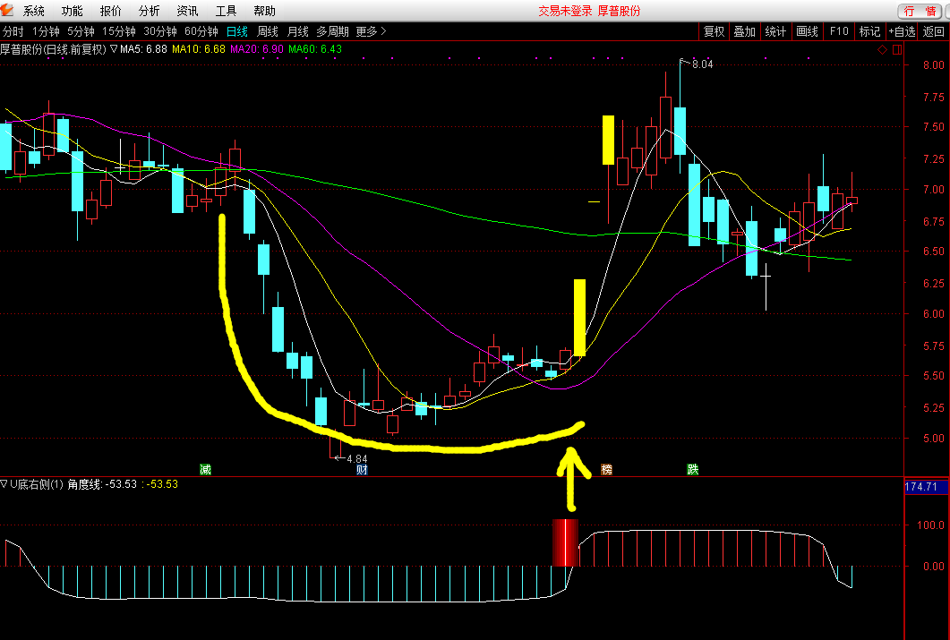950x640 pixels.
Task: Click the 行情 button
Action: [x=920, y=11]
